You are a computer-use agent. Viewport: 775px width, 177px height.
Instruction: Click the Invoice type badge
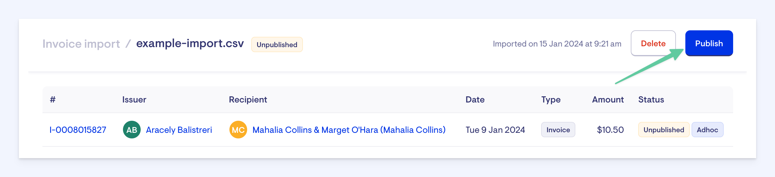pos(558,130)
